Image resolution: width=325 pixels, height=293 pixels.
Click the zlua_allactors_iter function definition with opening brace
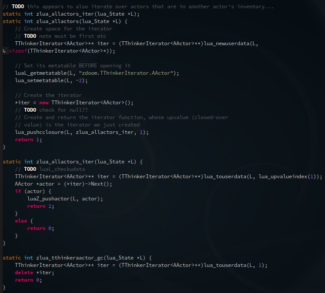pyautogui.click(x=73, y=162)
